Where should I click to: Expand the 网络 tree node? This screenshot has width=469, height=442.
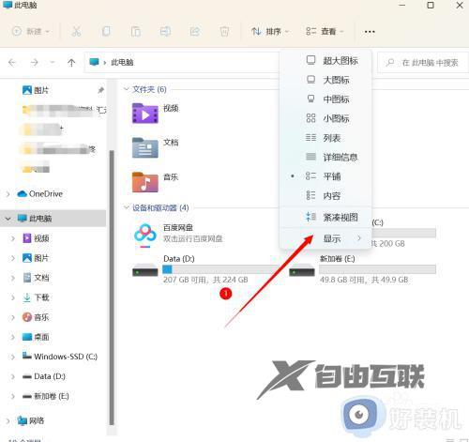coord(8,421)
